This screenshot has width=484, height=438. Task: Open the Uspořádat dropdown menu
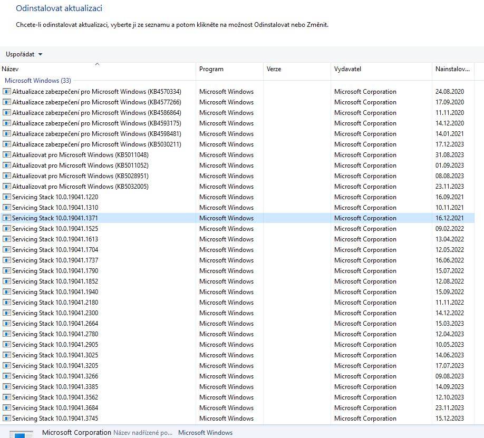pyautogui.click(x=24, y=54)
